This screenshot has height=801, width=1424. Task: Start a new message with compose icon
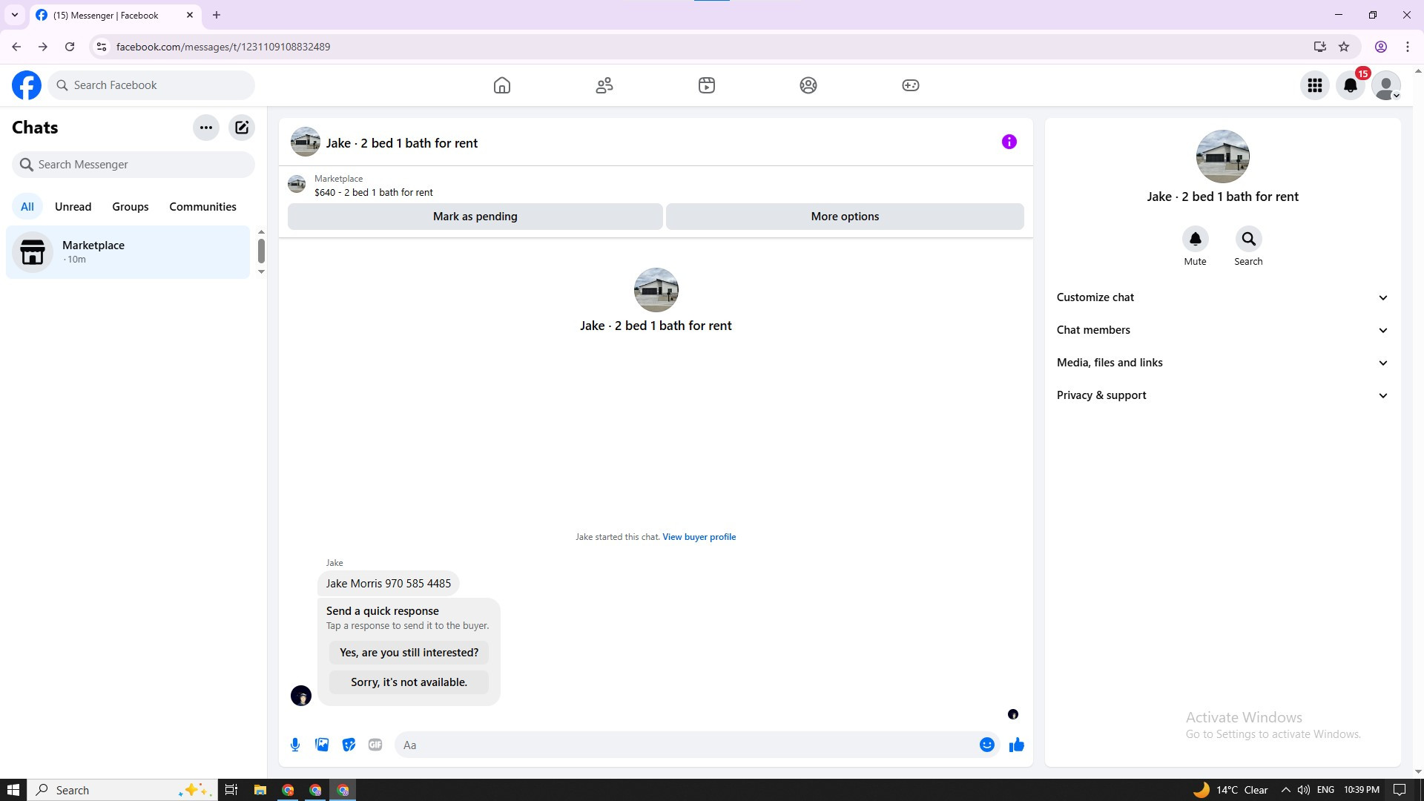tap(242, 128)
